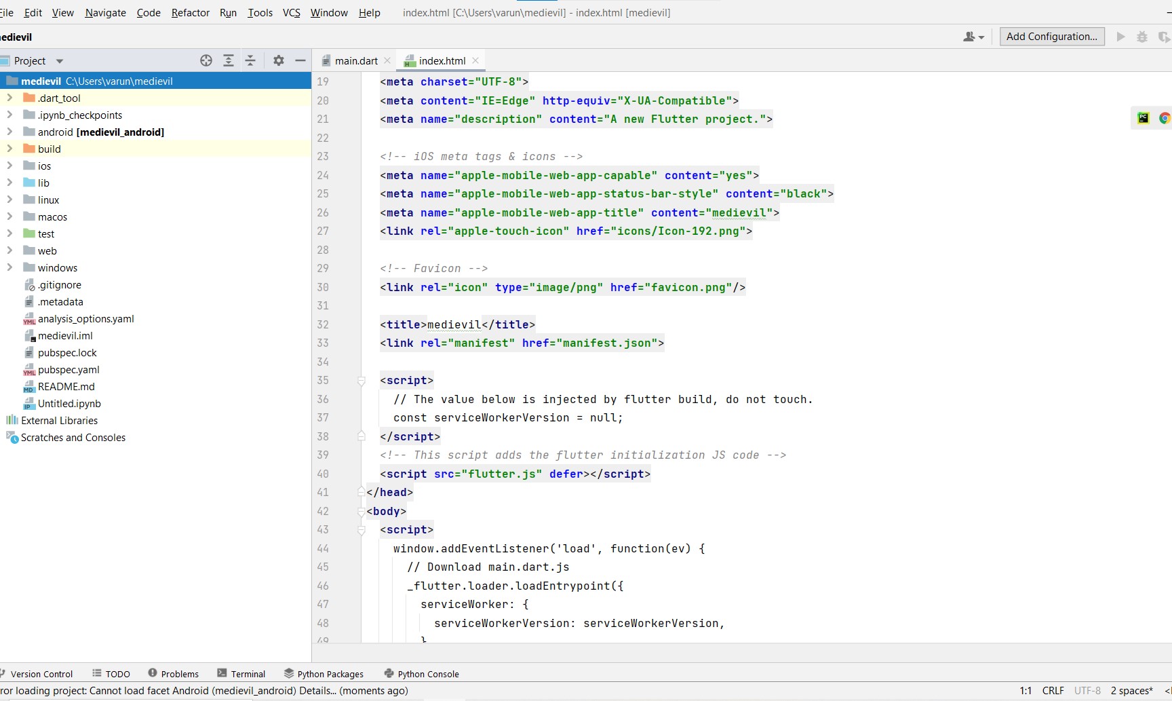Image resolution: width=1172 pixels, height=701 pixels.
Task: Select the README.md file
Action: (66, 387)
